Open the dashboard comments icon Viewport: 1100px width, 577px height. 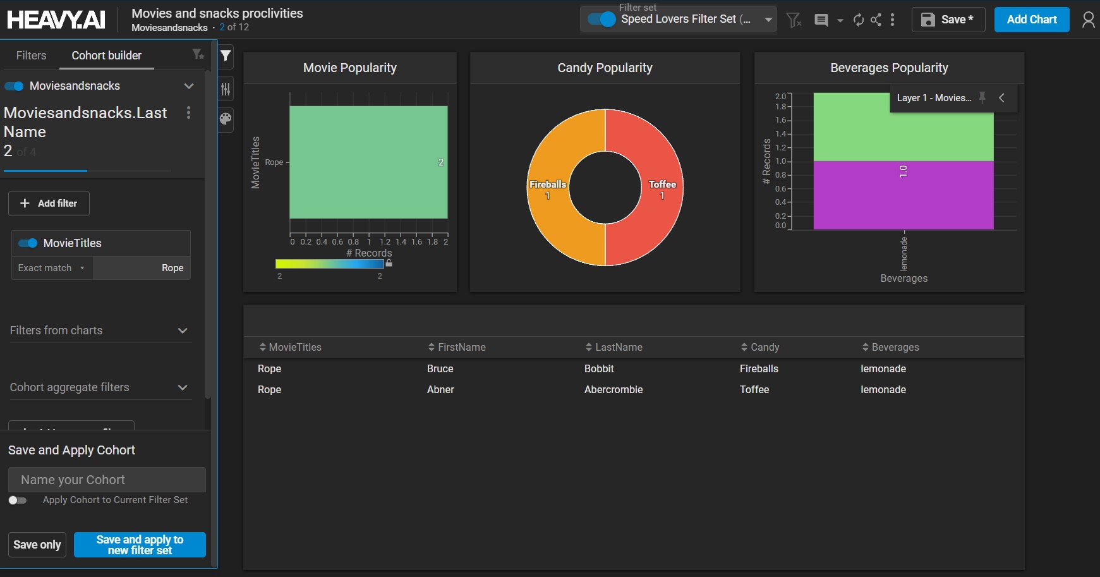821,20
